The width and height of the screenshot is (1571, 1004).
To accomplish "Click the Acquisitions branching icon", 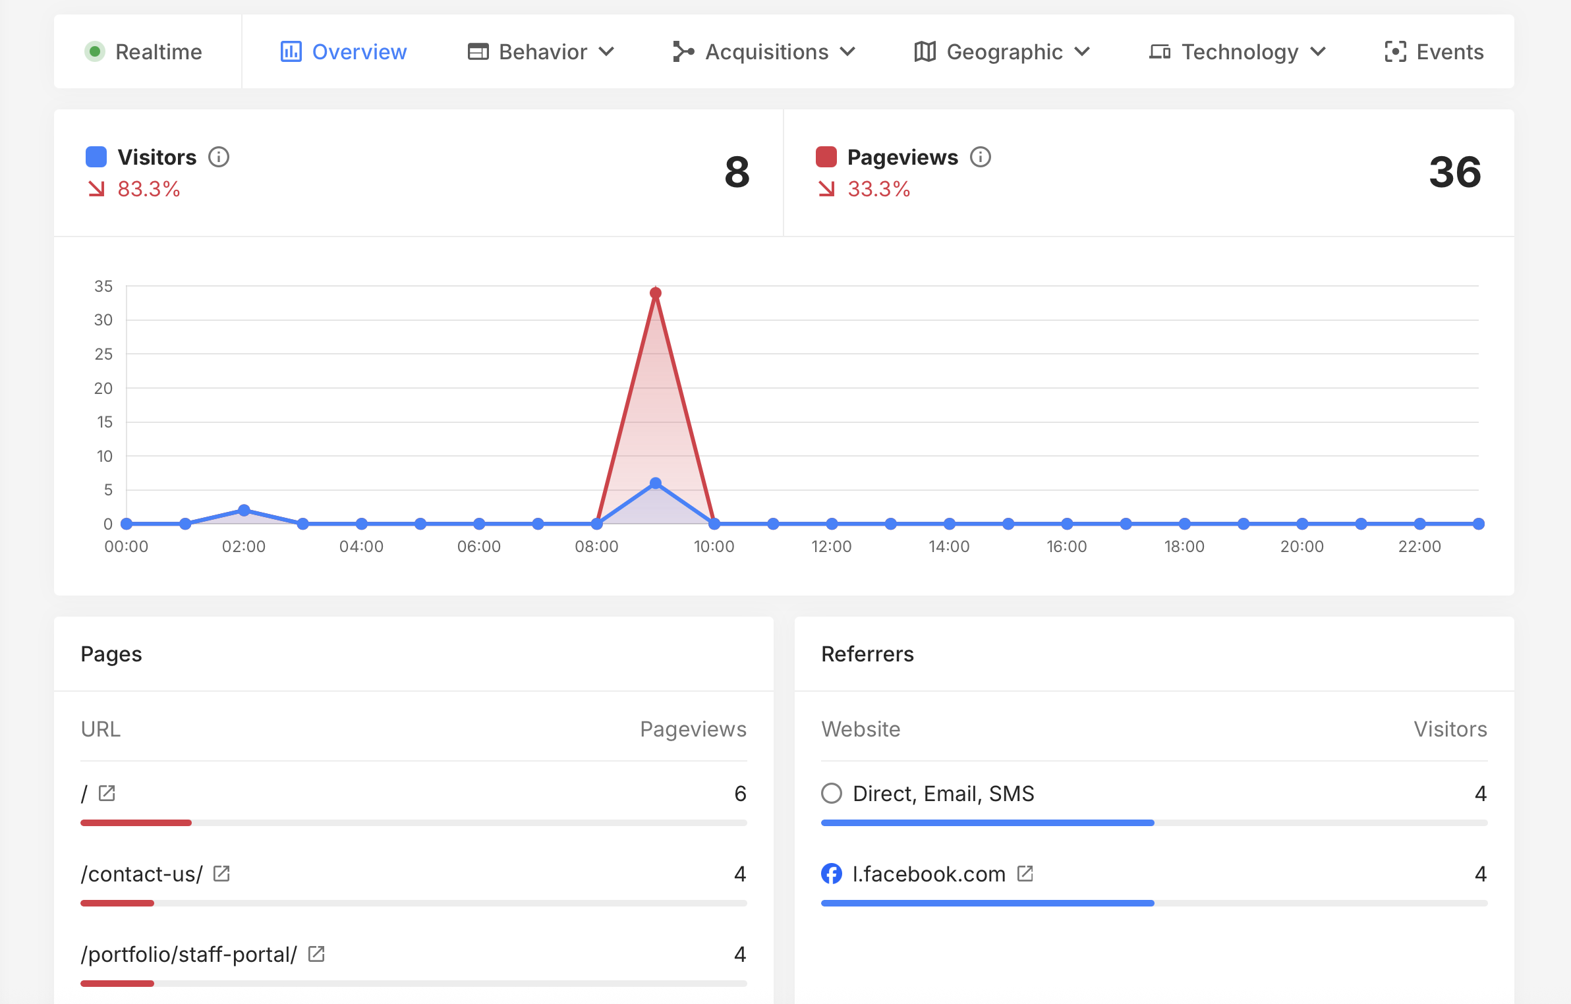I will click(x=683, y=51).
